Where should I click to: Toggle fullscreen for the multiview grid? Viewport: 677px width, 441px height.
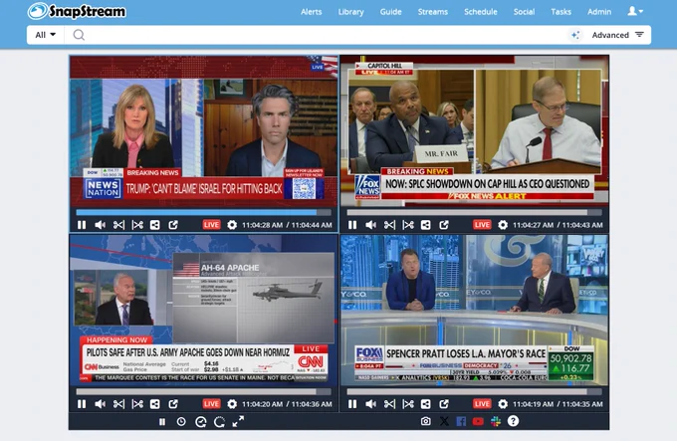pos(238,421)
